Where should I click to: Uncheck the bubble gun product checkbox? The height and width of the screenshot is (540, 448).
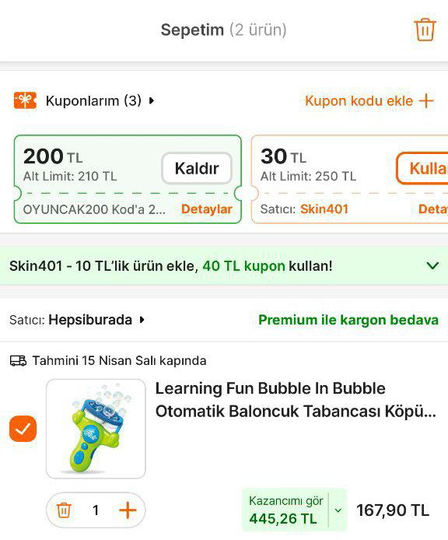point(23,429)
